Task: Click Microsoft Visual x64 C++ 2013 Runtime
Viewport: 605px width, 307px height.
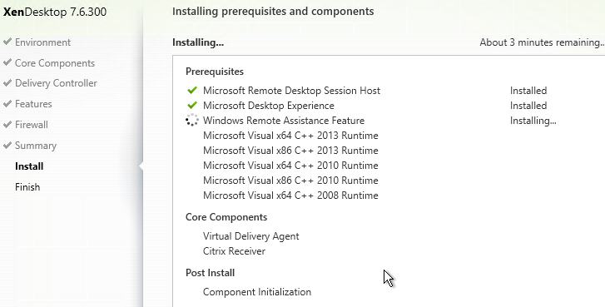Action: click(x=290, y=136)
